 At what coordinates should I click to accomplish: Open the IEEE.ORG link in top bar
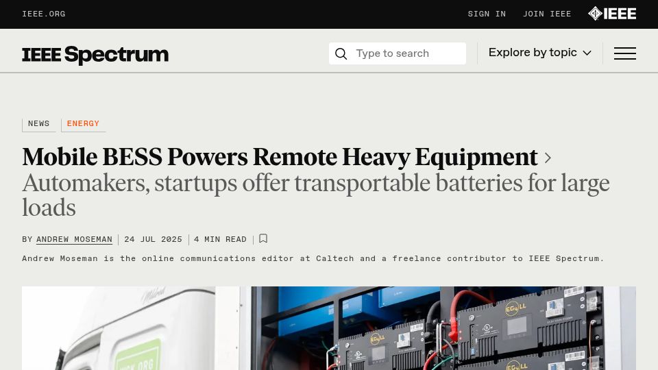coord(44,14)
